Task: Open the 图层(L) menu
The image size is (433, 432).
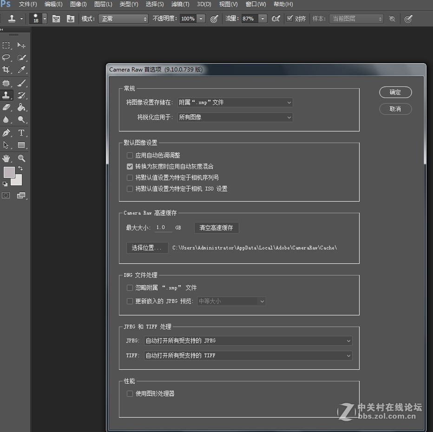Action: [x=103, y=4]
